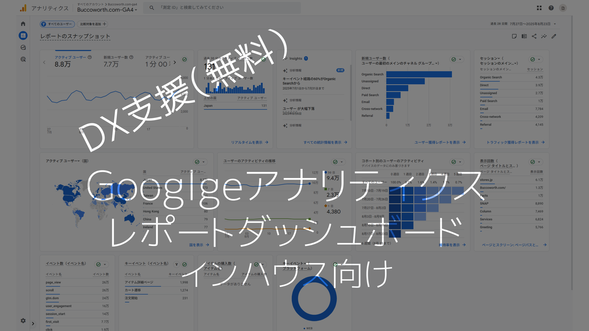The image size is (589, 331).
Task: Click the main page vertical scrollbar
Action: 572,153
